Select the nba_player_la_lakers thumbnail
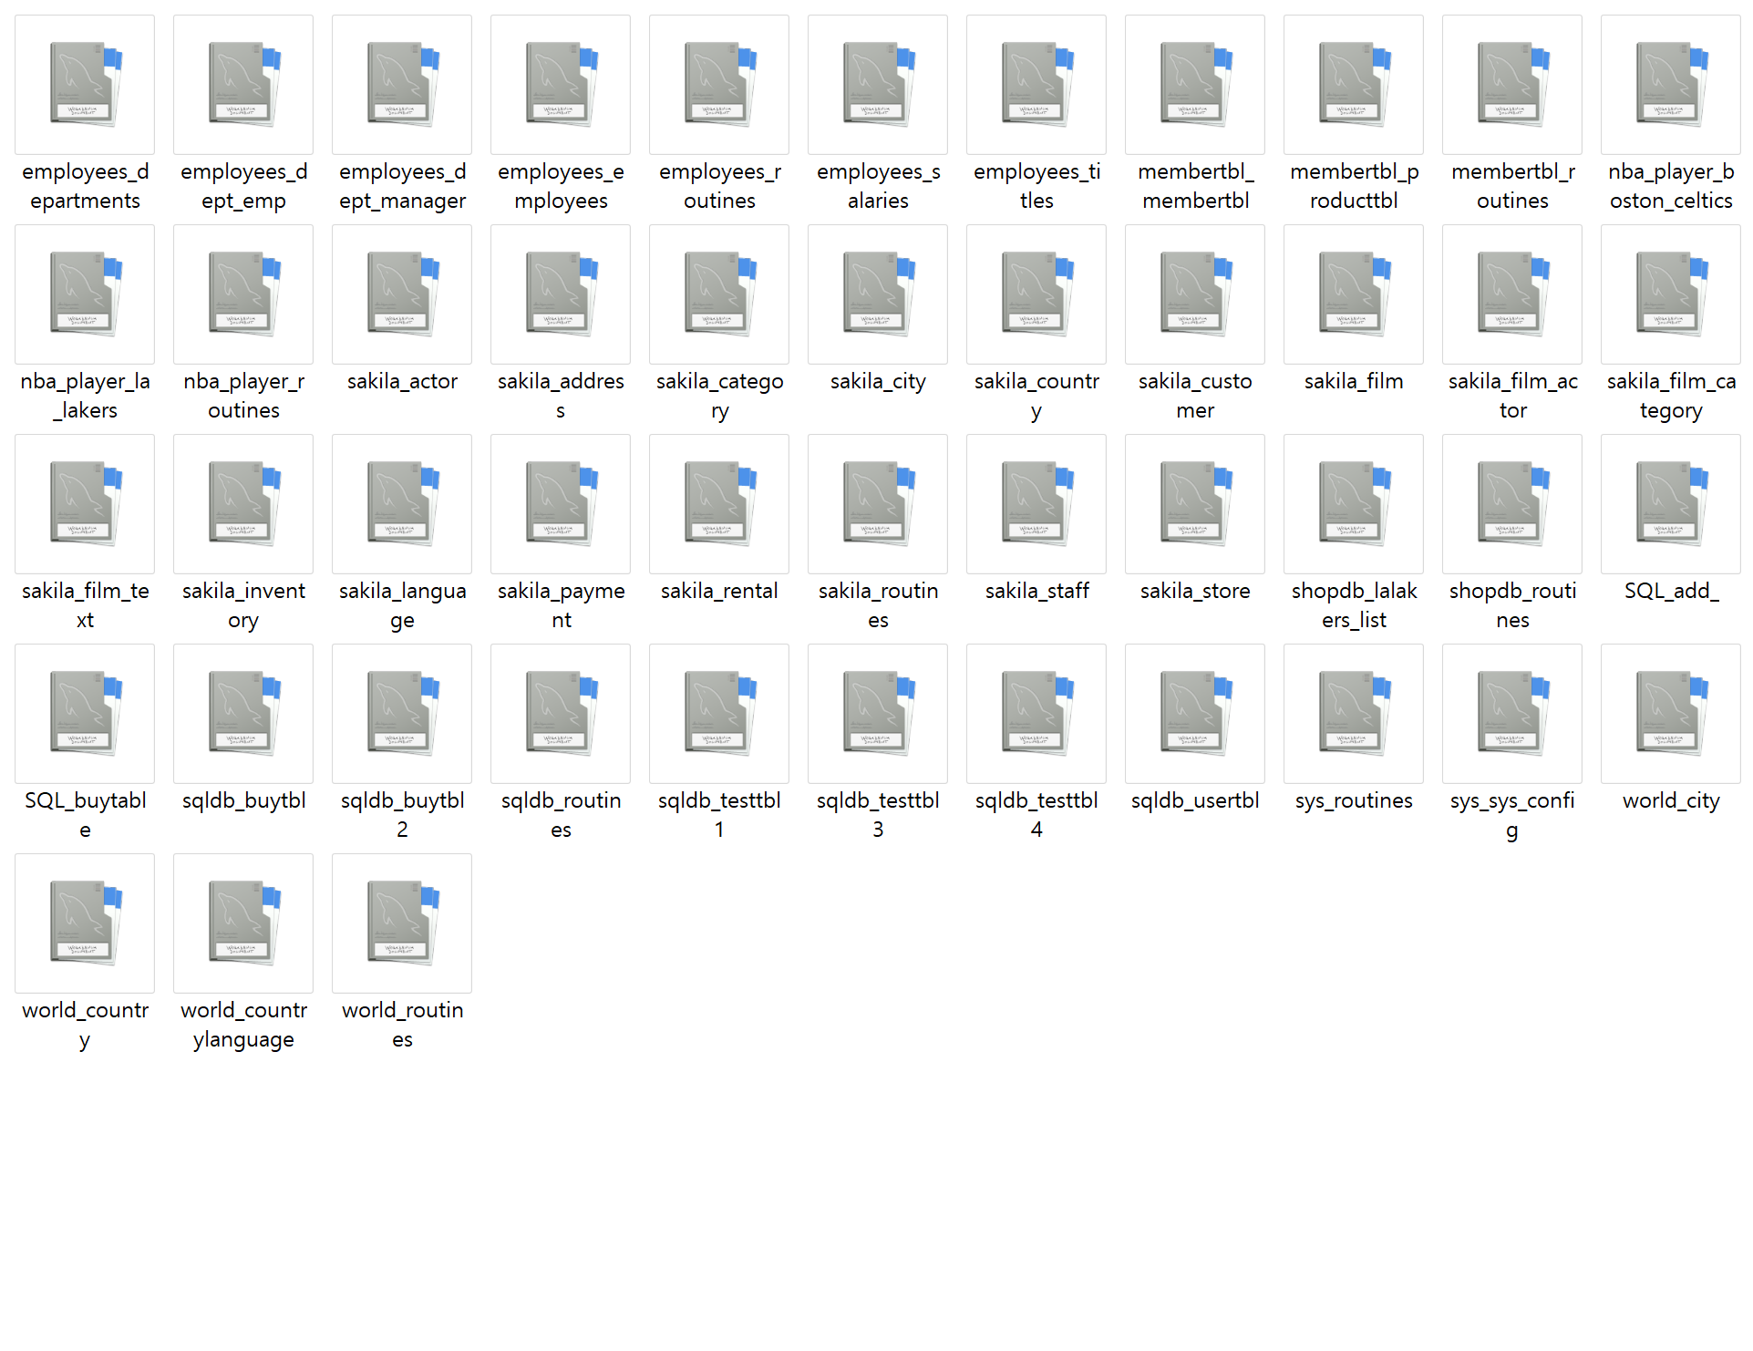Image resolution: width=1753 pixels, height=1351 pixels. click(85, 294)
